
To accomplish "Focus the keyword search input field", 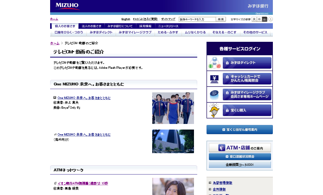I will 197,19.
